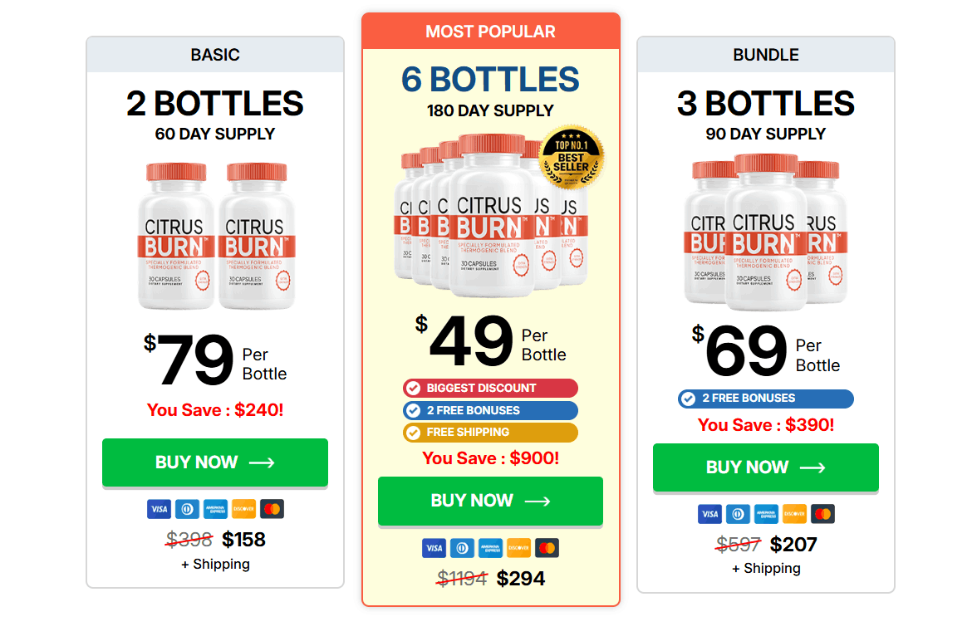The image size is (977, 641).
Task: Click the Diners Club icon in Bundle plan
Action: tap(738, 514)
